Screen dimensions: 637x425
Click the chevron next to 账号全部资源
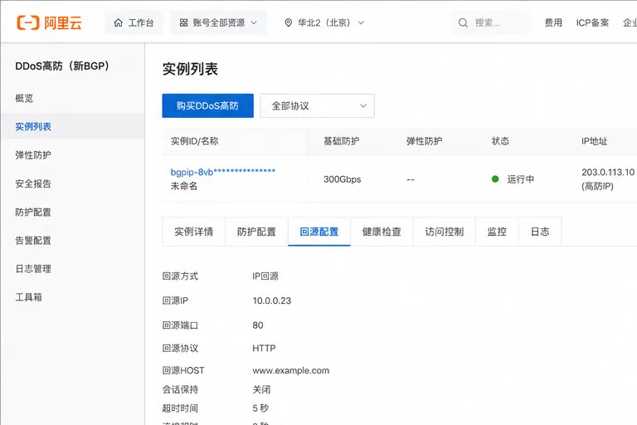click(254, 22)
